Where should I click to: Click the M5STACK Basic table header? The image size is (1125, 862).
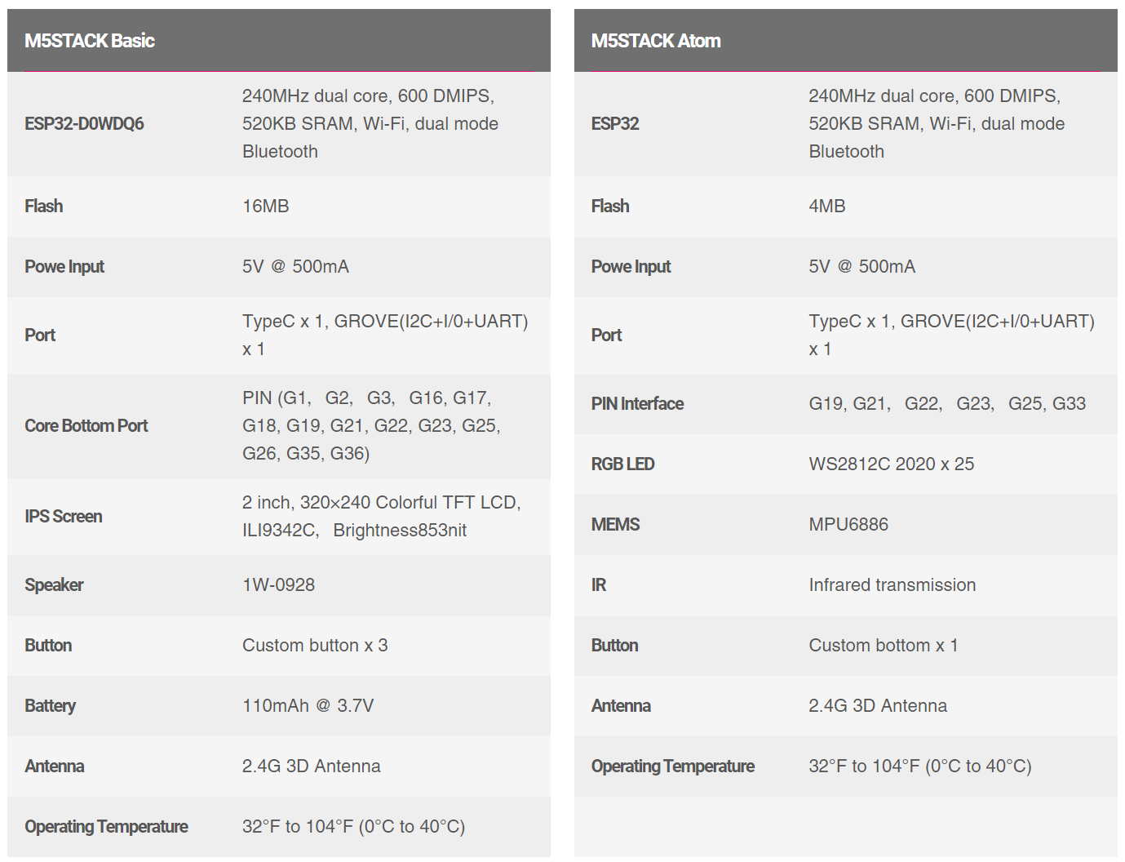90,41
